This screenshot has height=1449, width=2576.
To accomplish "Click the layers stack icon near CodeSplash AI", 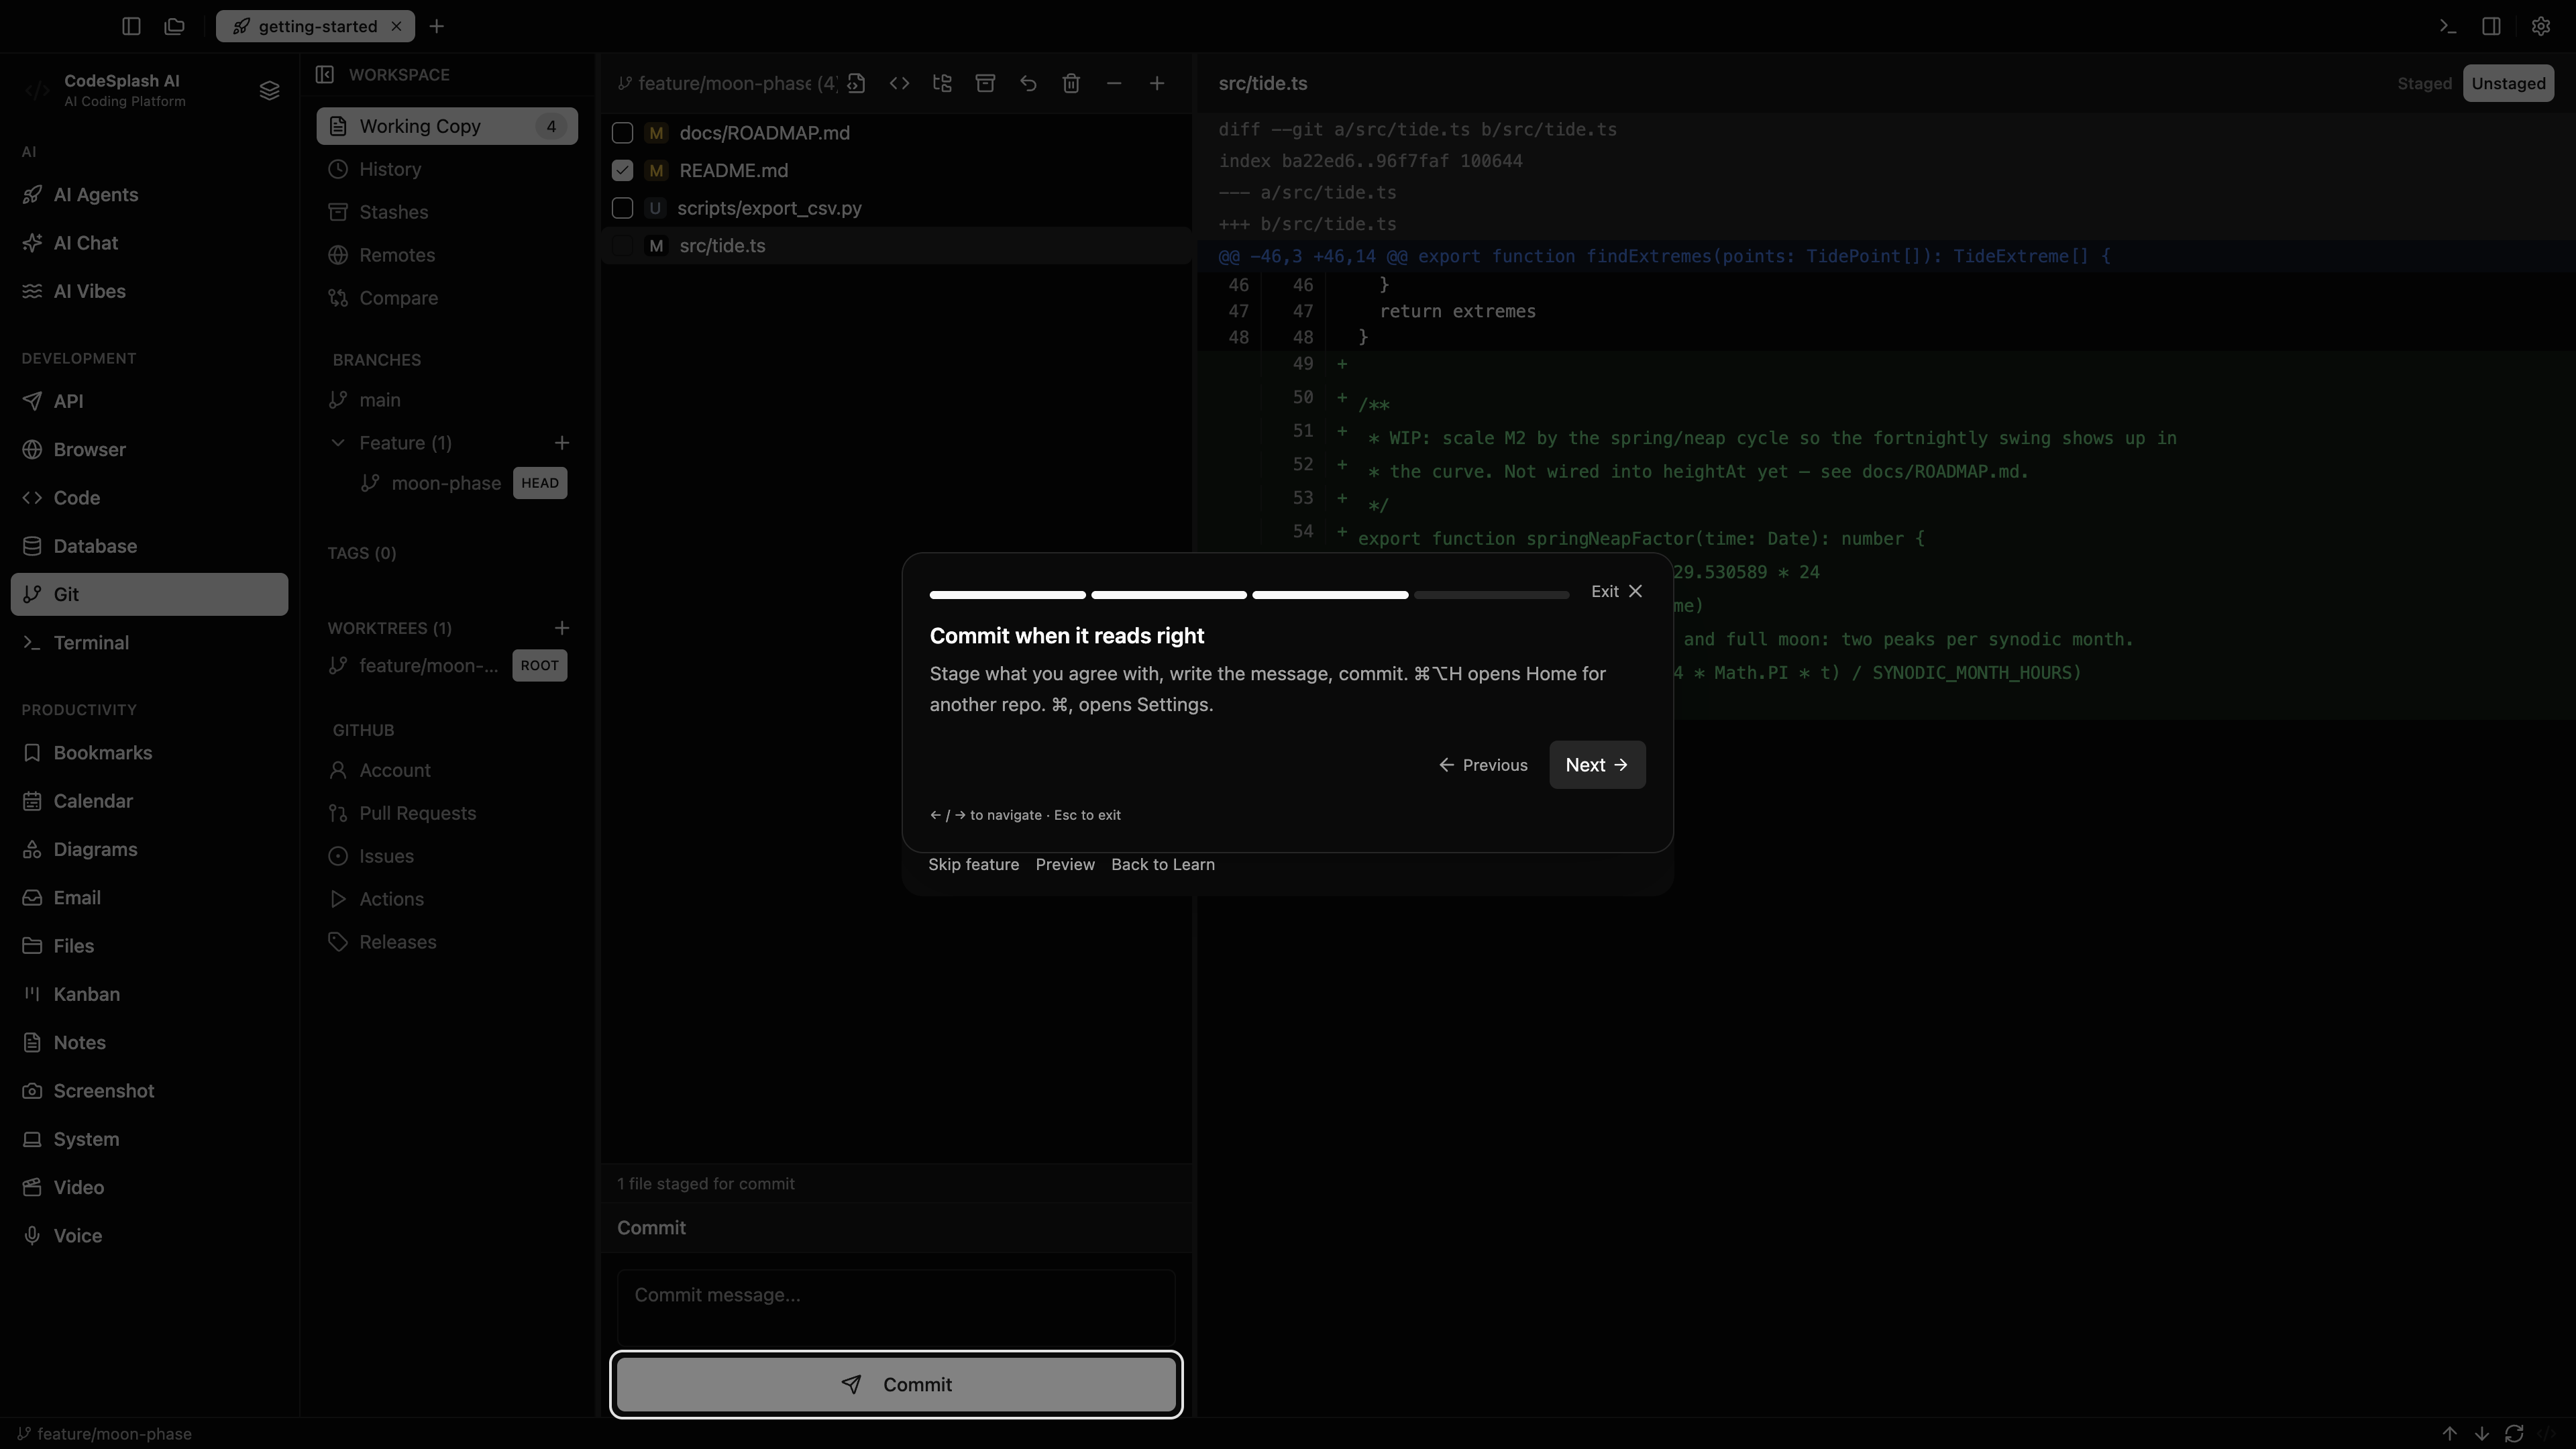I will (x=269, y=91).
